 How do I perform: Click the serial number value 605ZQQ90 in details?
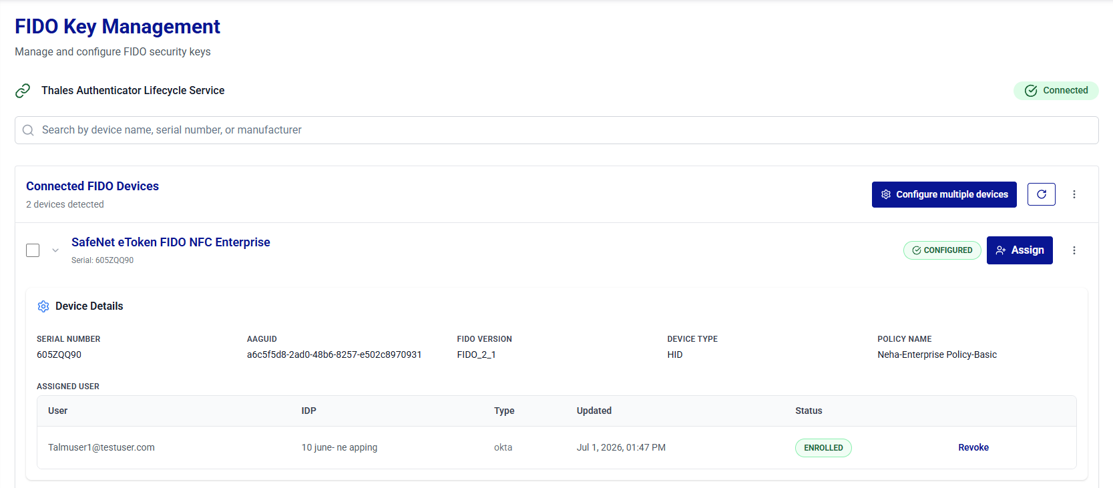pos(59,354)
